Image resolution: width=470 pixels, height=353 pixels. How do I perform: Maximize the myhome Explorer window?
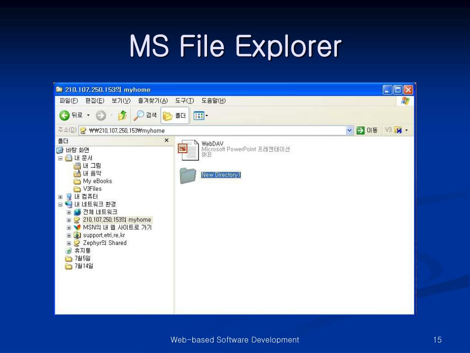398,90
